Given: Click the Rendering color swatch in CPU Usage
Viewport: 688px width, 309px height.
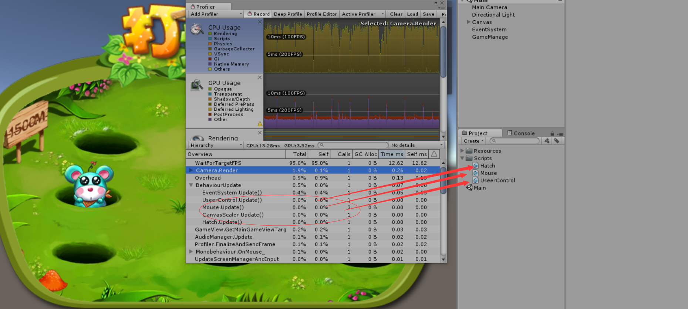Looking at the screenshot, I should tap(210, 34).
